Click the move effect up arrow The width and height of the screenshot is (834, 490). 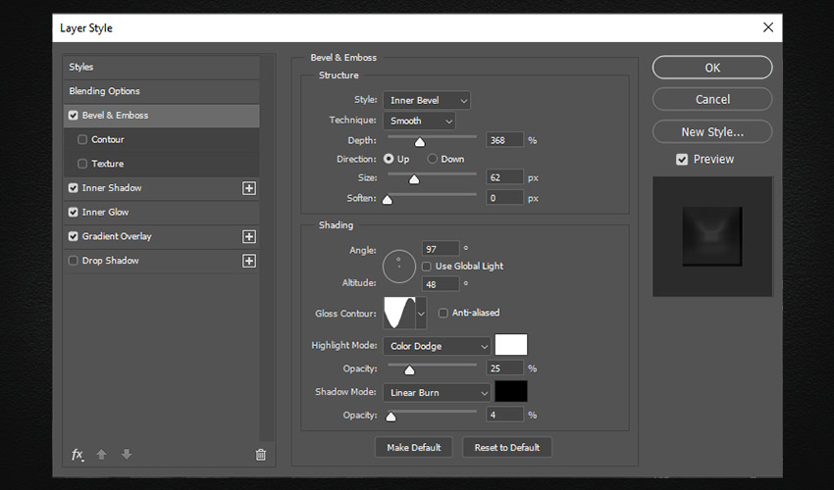[101, 454]
